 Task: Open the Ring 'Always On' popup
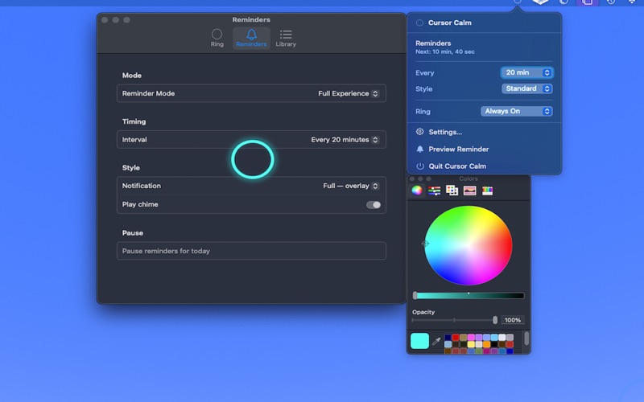click(516, 111)
